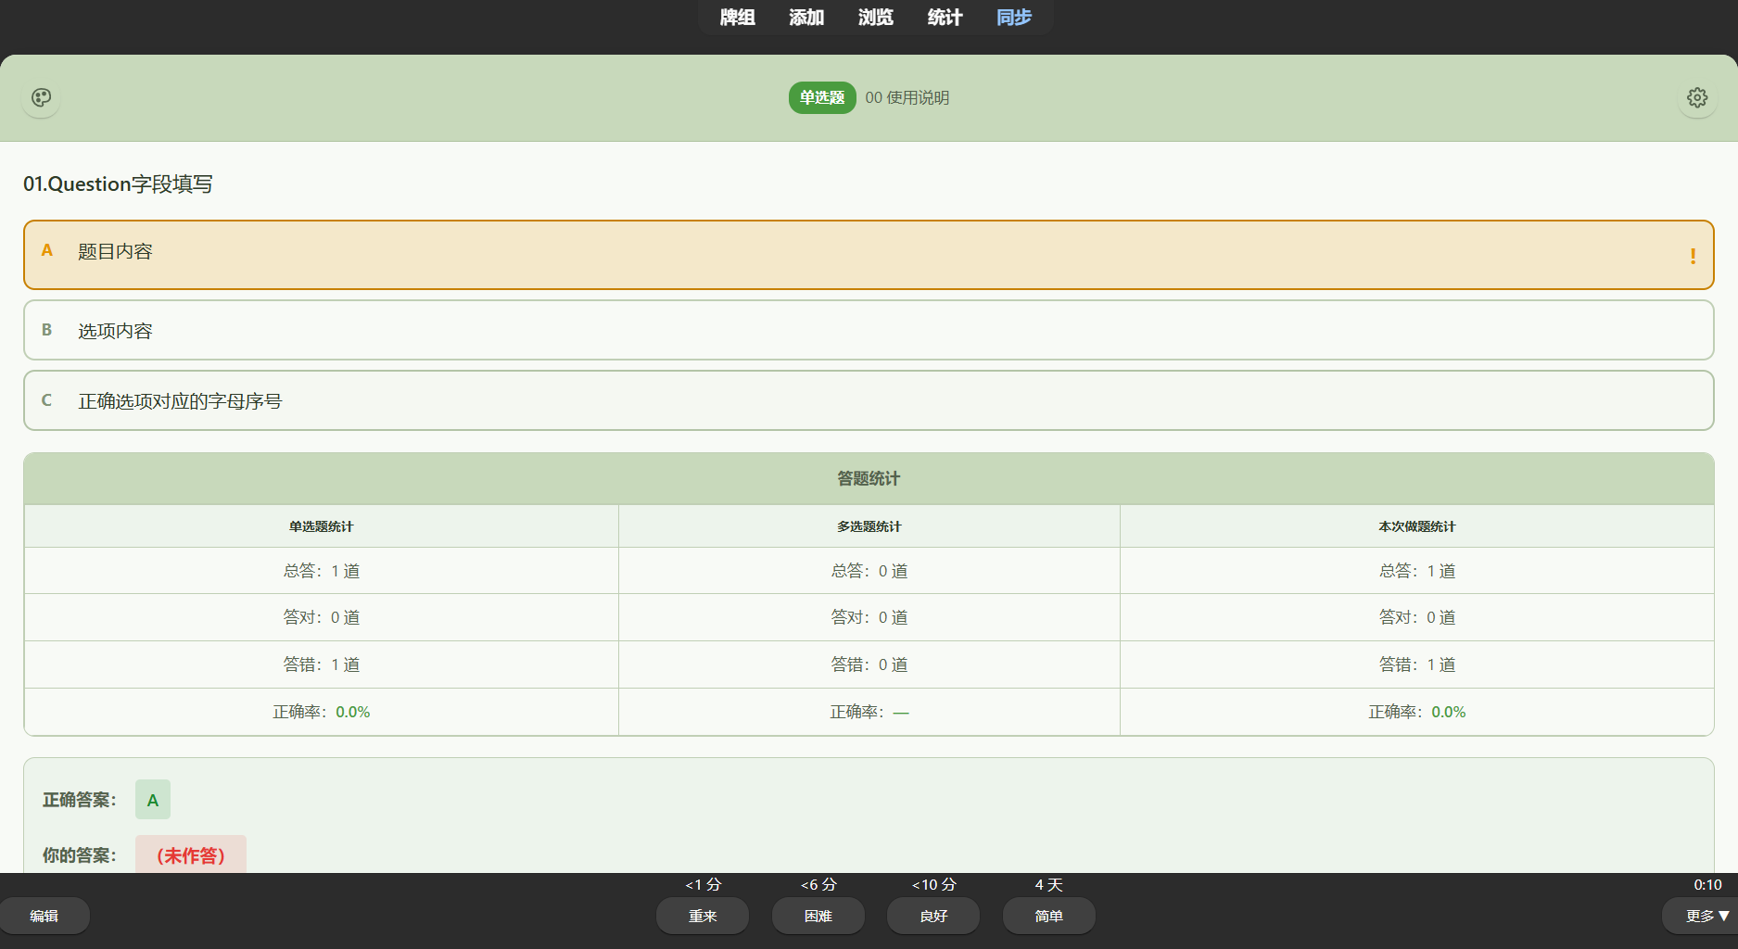Rate the card 简单 (easy)
The image size is (1738, 949).
pos(1049,916)
